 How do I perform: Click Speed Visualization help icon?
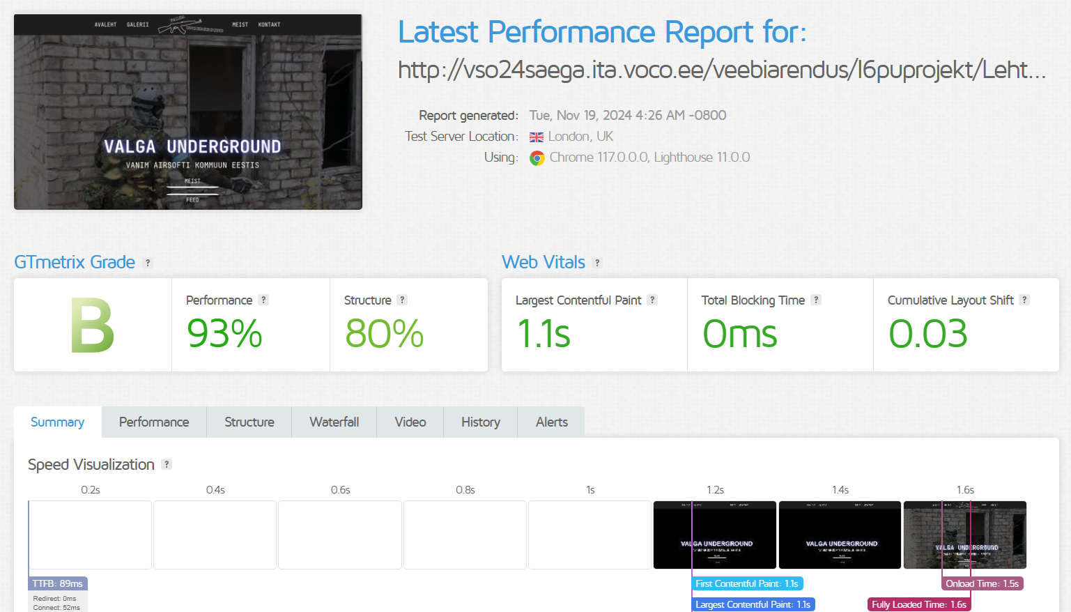point(167,464)
